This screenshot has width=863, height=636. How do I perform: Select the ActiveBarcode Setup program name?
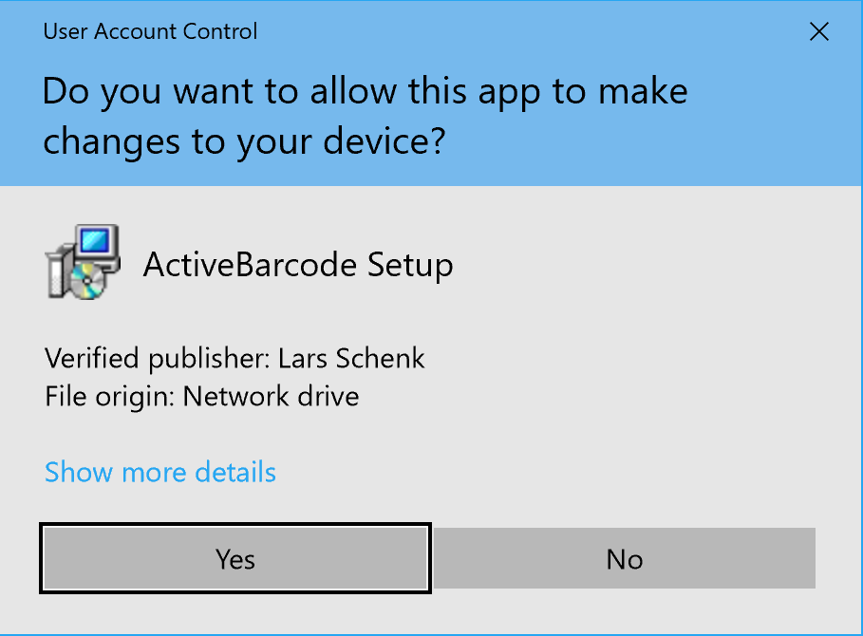click(x=297, y=264)
